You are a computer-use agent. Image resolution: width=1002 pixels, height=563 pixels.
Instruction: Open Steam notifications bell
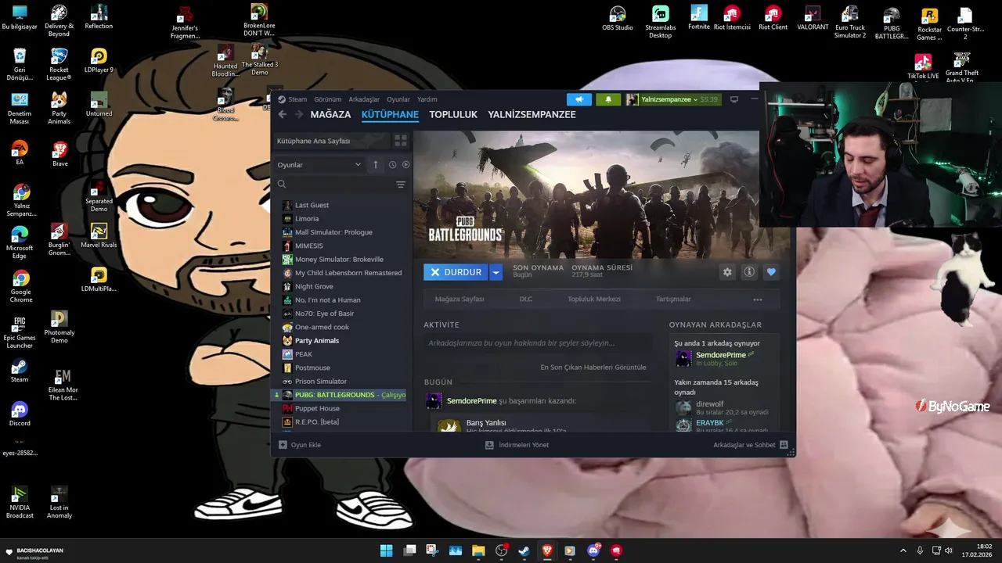608,99
